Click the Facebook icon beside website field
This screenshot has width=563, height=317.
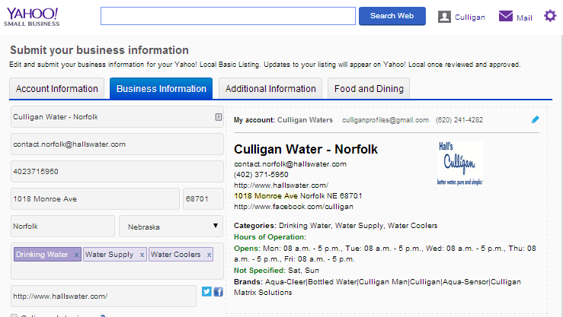[219, 292]
